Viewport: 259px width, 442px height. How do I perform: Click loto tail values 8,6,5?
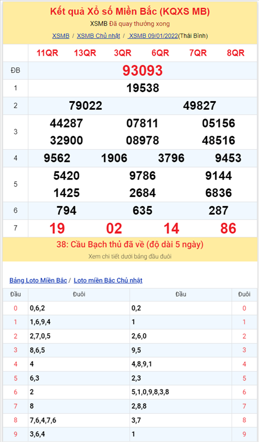click(37, 350)
